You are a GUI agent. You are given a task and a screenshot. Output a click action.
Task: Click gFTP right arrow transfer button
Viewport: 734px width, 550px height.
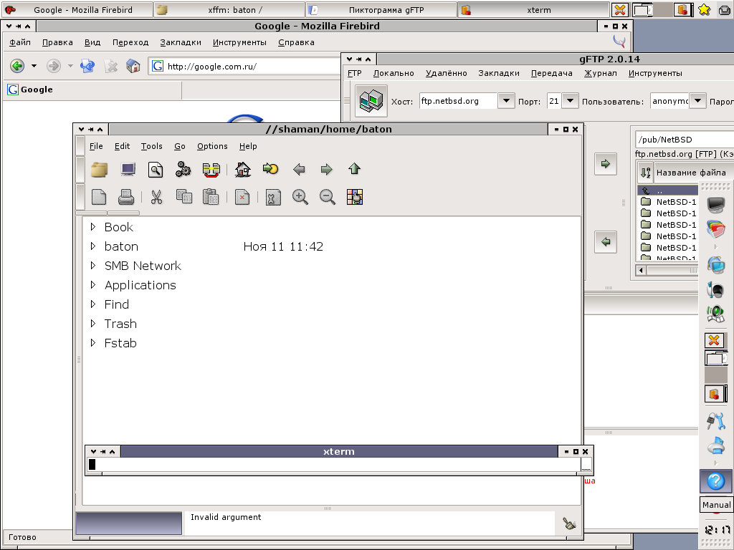[606, 164]
